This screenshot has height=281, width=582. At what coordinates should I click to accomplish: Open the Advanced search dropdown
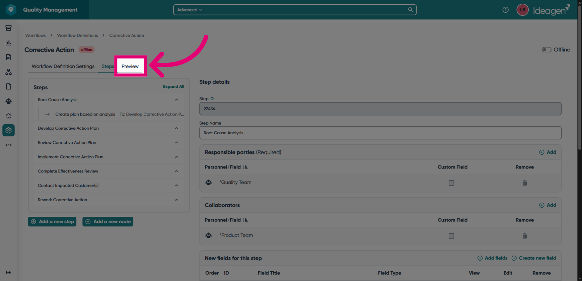click(189, 10)
